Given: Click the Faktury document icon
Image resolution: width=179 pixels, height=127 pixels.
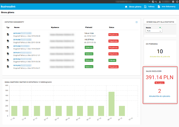Looking at the screenshot, I should [145, 7].
